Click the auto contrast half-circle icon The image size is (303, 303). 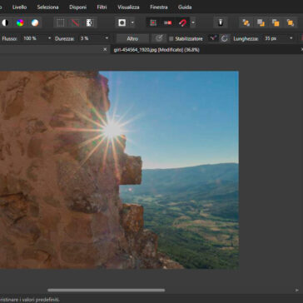click(5, 22)
